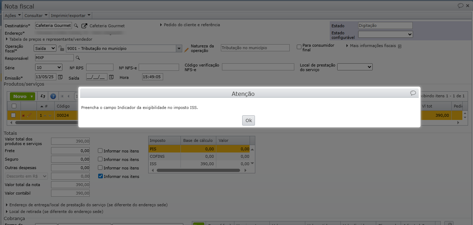Go to previous page of items grid

point(68,96)
